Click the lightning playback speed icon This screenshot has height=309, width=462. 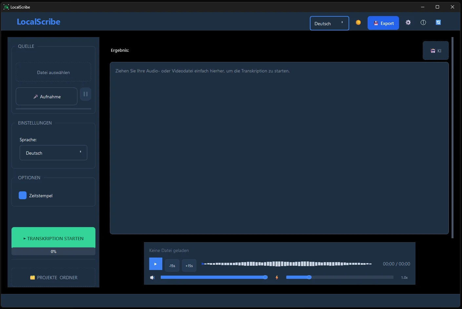coord(277,277)
